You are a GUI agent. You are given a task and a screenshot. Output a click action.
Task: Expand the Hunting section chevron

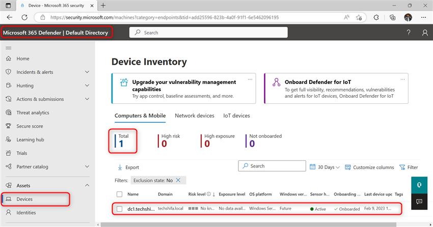[x=87, y=86]
